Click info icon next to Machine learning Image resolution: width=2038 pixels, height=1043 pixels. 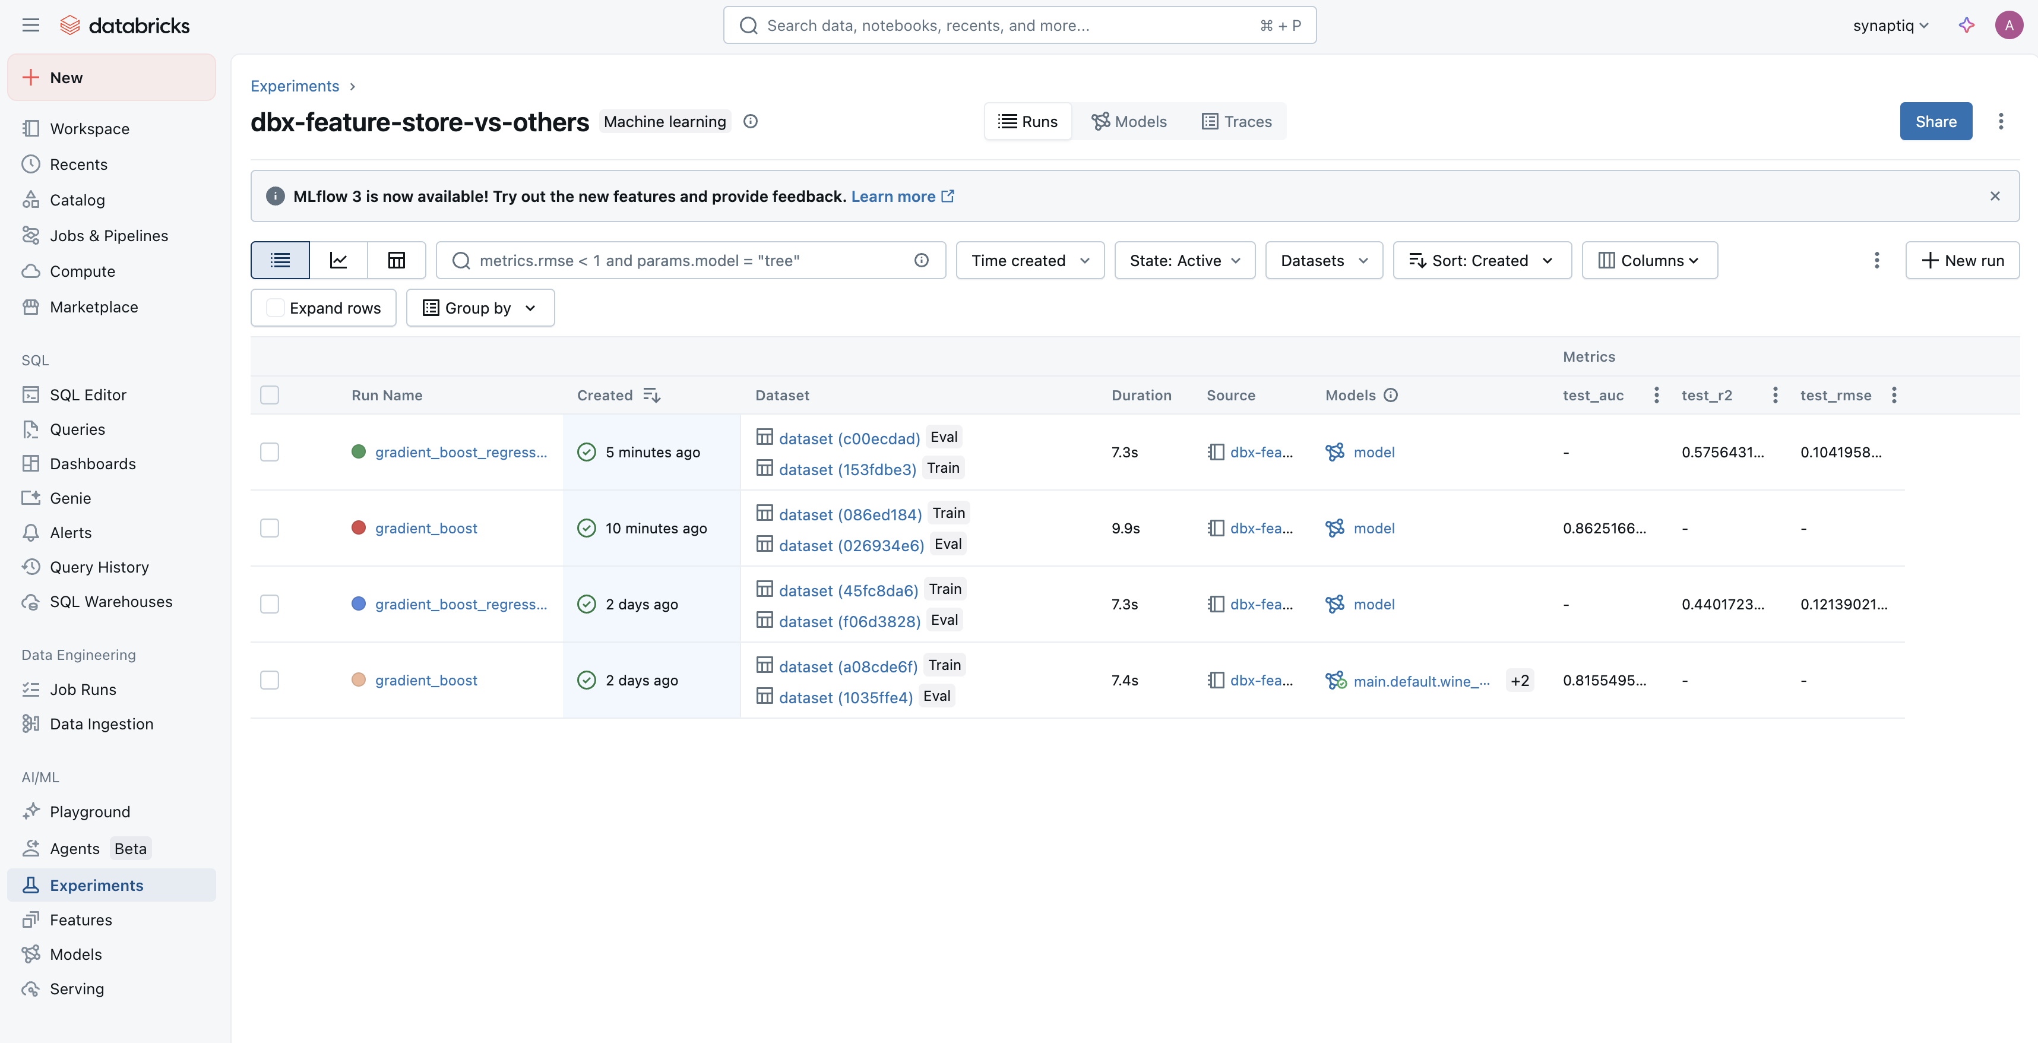pyautogui.click(x=751, y=121)
